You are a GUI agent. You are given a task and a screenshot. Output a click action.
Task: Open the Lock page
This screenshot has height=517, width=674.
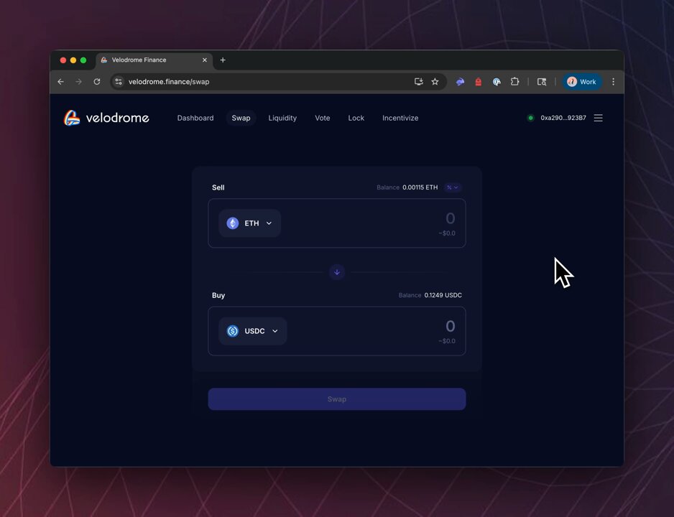coord(356,118)
